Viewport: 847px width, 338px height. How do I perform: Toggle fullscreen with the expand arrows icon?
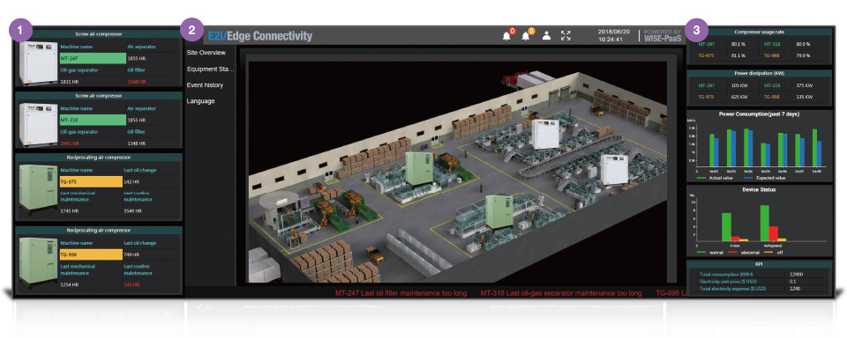click(x=566, y=36)
